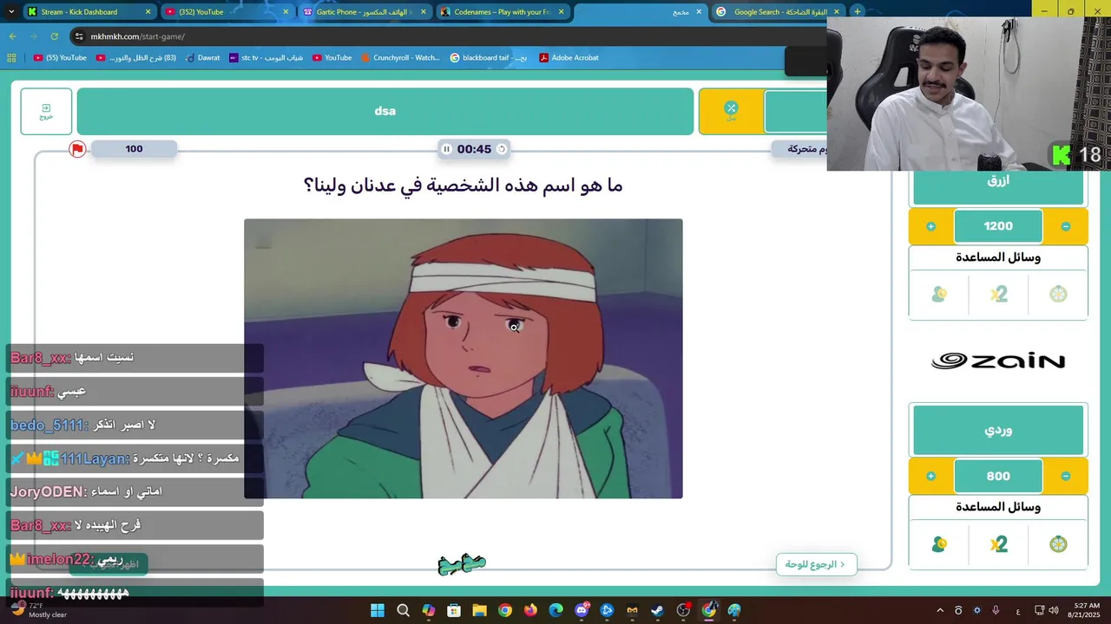Open Microsoft Edge from the taskbar
This screenshot has height=624, width=1111.
[x=555, y=610]
